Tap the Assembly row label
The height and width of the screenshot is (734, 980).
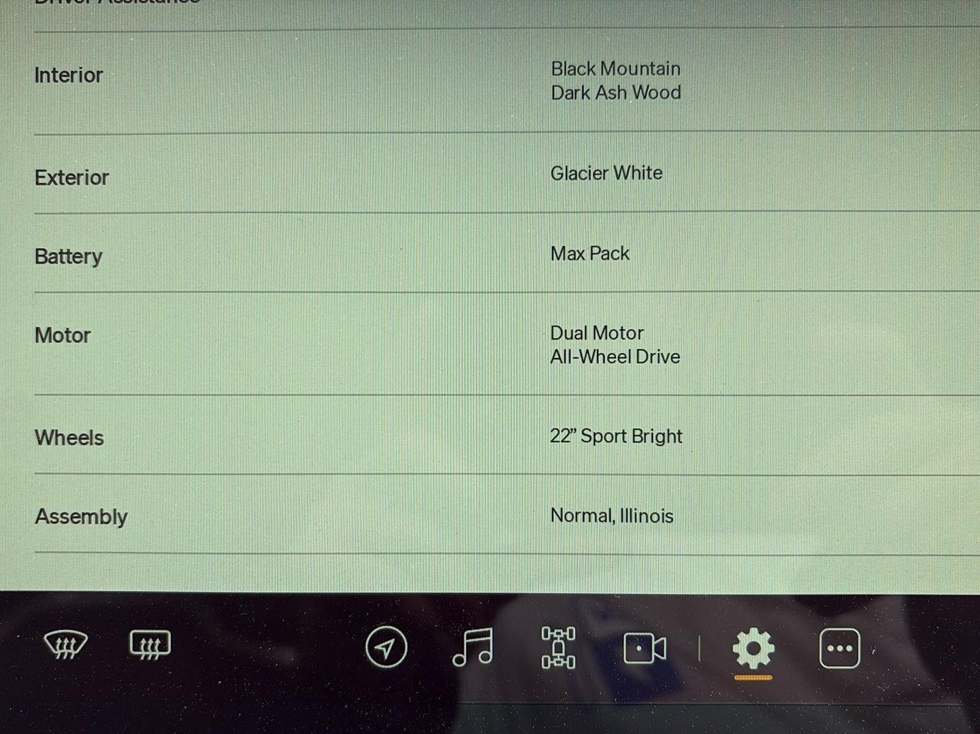[81, 517]
